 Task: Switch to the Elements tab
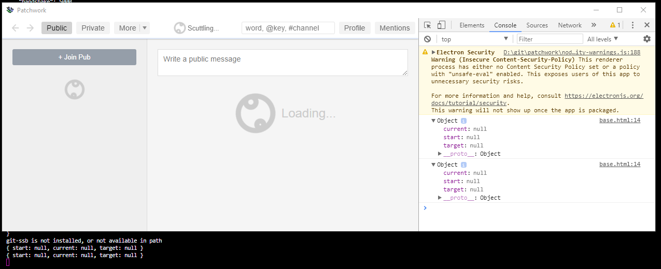[x=472, y=25]
